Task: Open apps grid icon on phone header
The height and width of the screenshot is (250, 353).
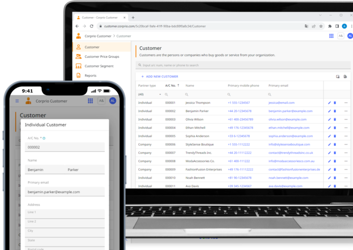Action: click(x=90, y=101)
